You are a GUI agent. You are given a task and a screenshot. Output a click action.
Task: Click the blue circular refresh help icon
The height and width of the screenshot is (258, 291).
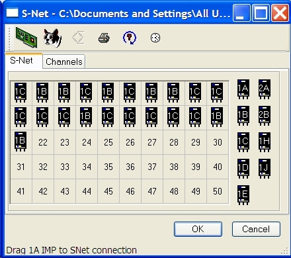[x=130, y=38]
